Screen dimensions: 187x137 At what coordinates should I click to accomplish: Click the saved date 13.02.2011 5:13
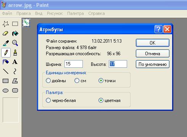tap(106, 41)
